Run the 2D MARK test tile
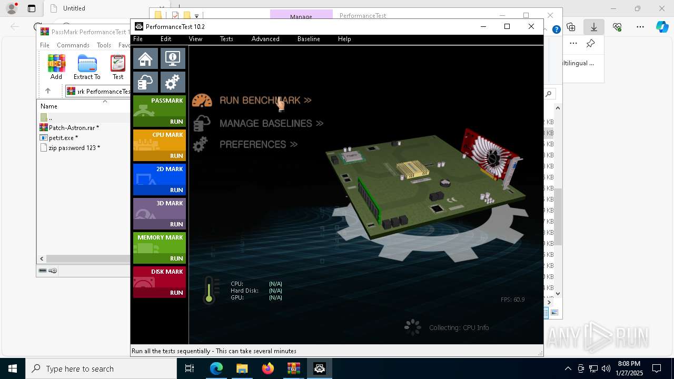Viewport: 674px width, 379px height. click(x=160, y=179)
